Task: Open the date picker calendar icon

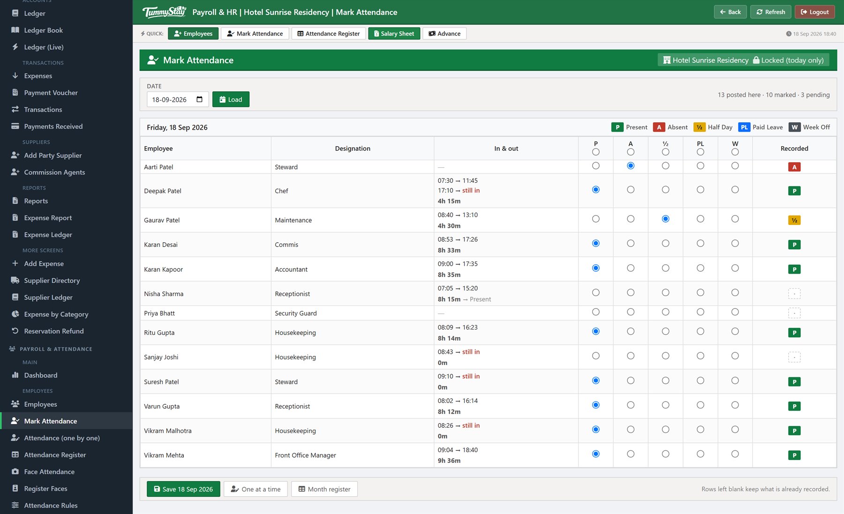Action: coord(199,99)
